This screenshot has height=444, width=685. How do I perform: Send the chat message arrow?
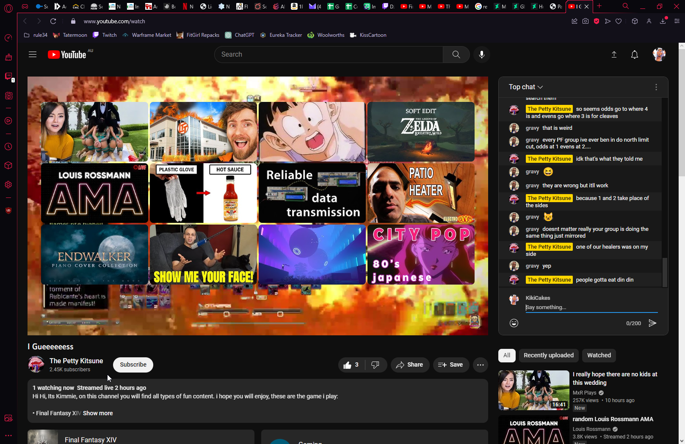(x=652, y=323)
